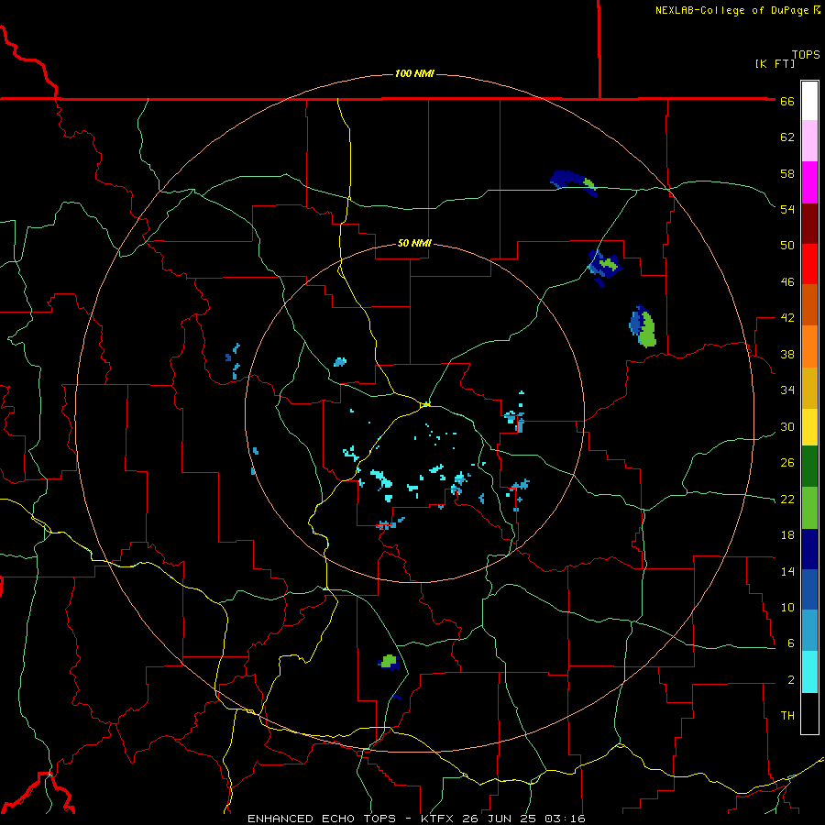The width and height of the screenshot is (825, 825).
Task: Choose the dark orange legend swatch
Action: point(809,304)
